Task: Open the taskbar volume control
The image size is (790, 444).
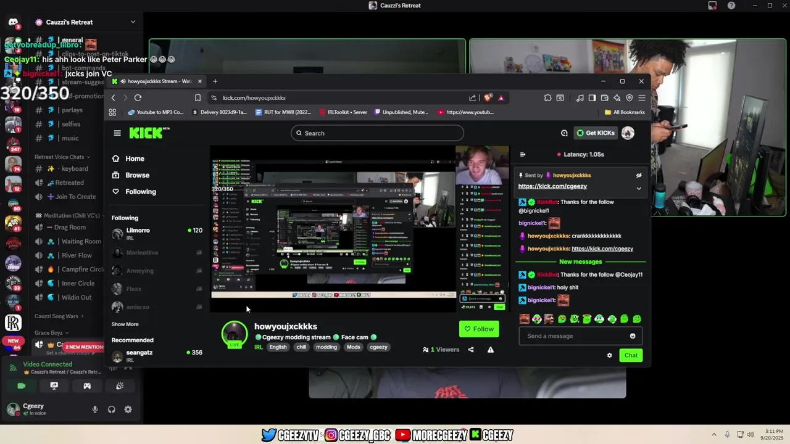Action: pos(751,435)
